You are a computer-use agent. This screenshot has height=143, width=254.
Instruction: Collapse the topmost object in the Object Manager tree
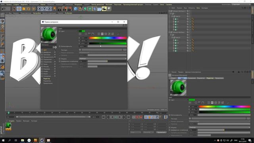(169, 11)
